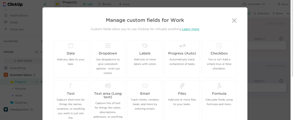Add a new View
Viewport: 294px width, 120px height.
124,4
